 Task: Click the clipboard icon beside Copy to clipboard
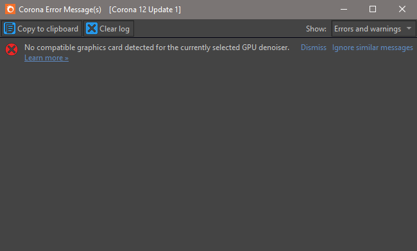coord(10,28)
